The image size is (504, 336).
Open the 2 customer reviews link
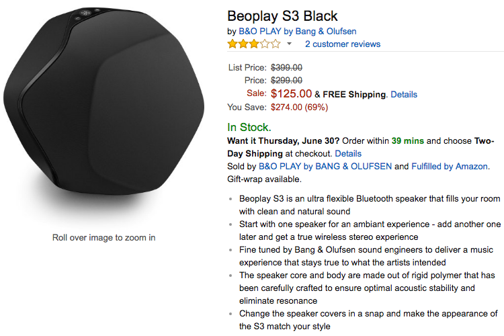(x=343, y=44)
